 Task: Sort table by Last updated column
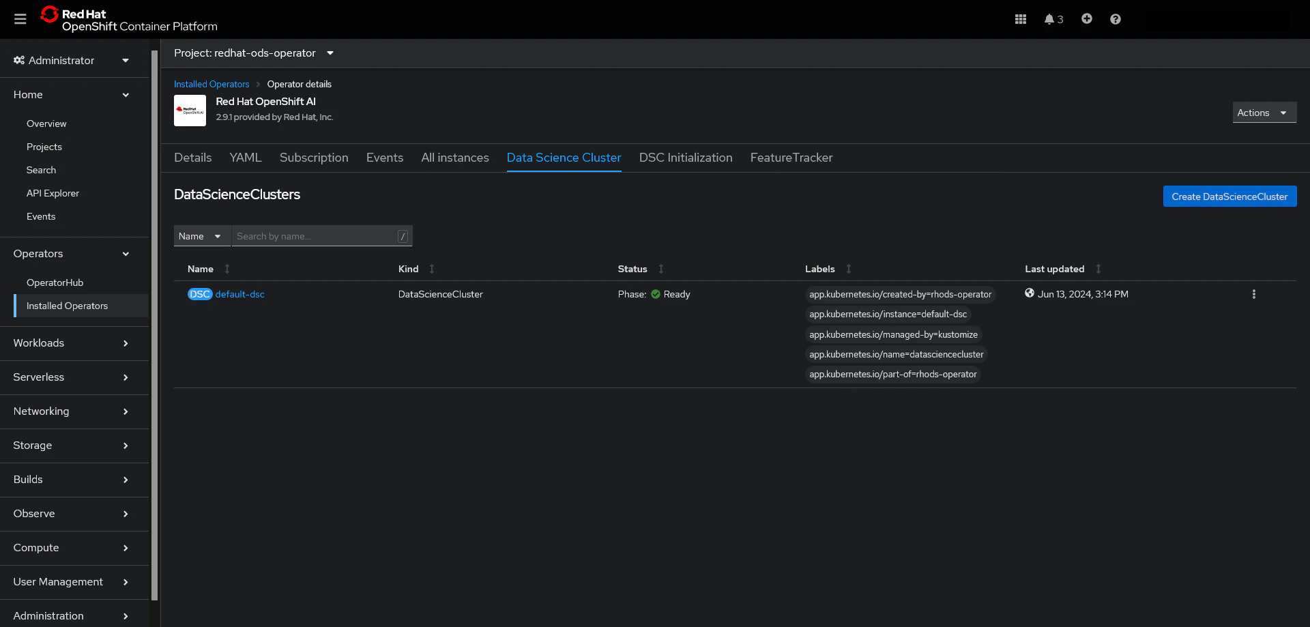pyautogui.click(x=1063, y=269)
